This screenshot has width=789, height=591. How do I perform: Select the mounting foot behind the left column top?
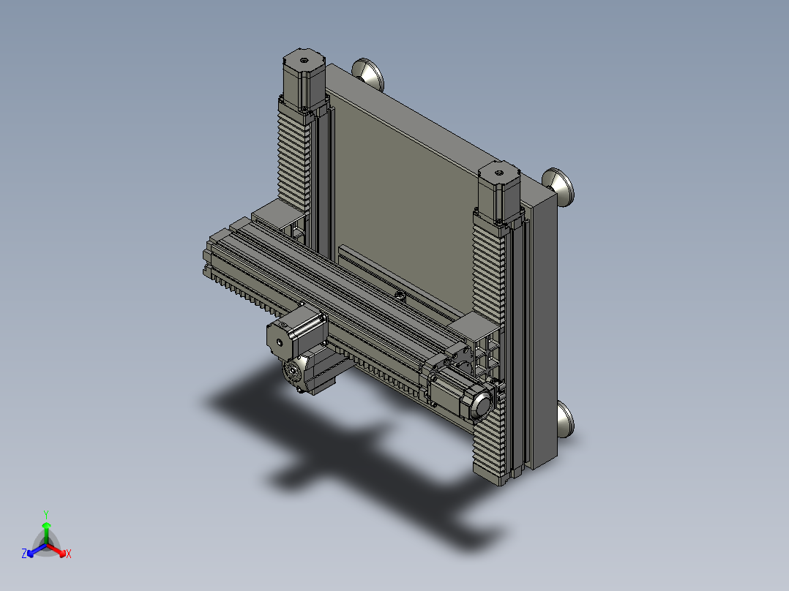click(x=368, y=73)
